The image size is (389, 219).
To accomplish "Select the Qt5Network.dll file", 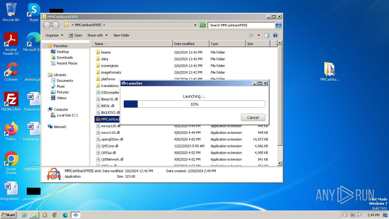I will (112, 159).
